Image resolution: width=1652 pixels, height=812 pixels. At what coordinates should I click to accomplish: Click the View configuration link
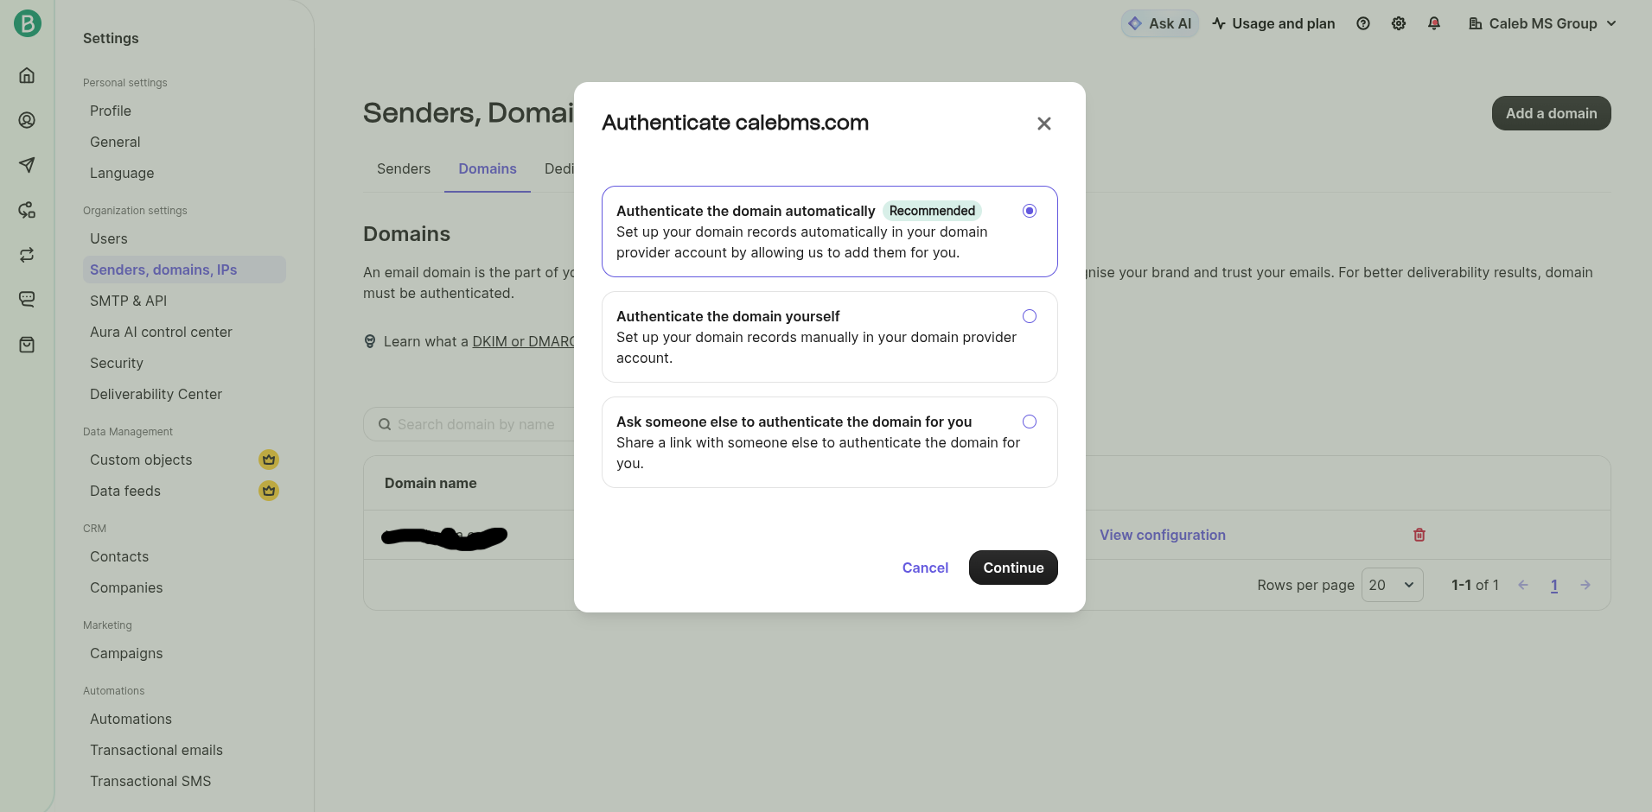tap(1163, 535)
